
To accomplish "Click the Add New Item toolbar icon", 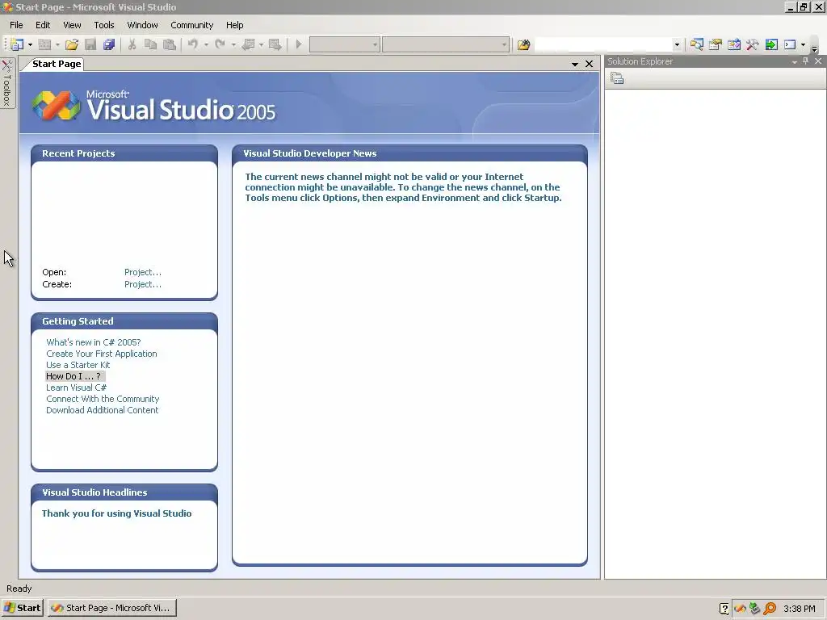I will [x=45, y=45].
